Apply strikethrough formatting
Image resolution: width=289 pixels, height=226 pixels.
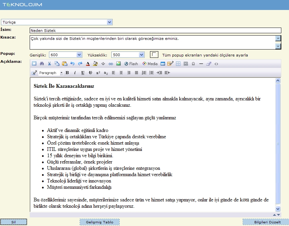click(90, 73)
